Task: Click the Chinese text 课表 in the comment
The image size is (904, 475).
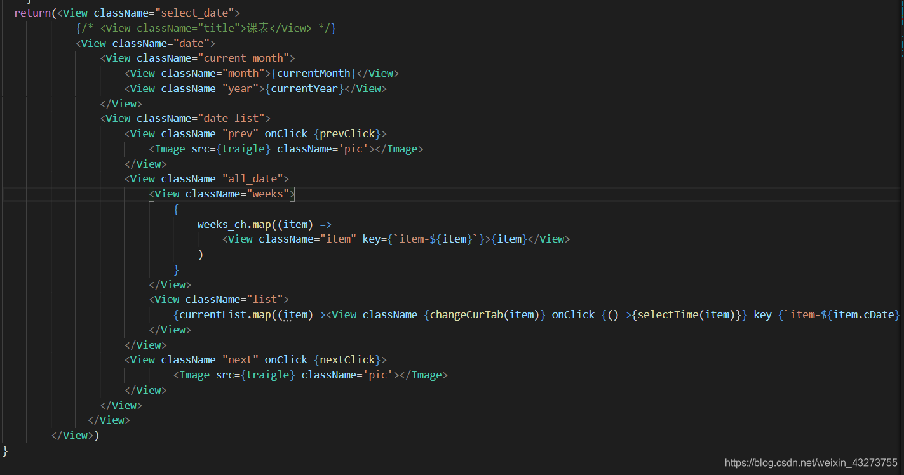Action: pos(259,28)
